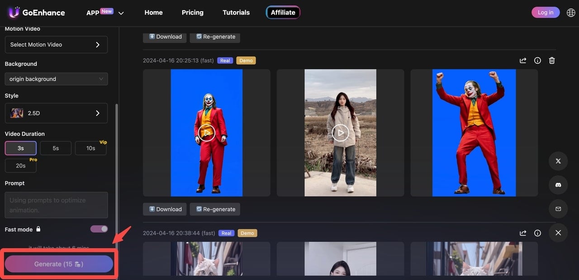Click the Motion Video label
The width and height of the screenshot is (579, 280).
(23, 29)
